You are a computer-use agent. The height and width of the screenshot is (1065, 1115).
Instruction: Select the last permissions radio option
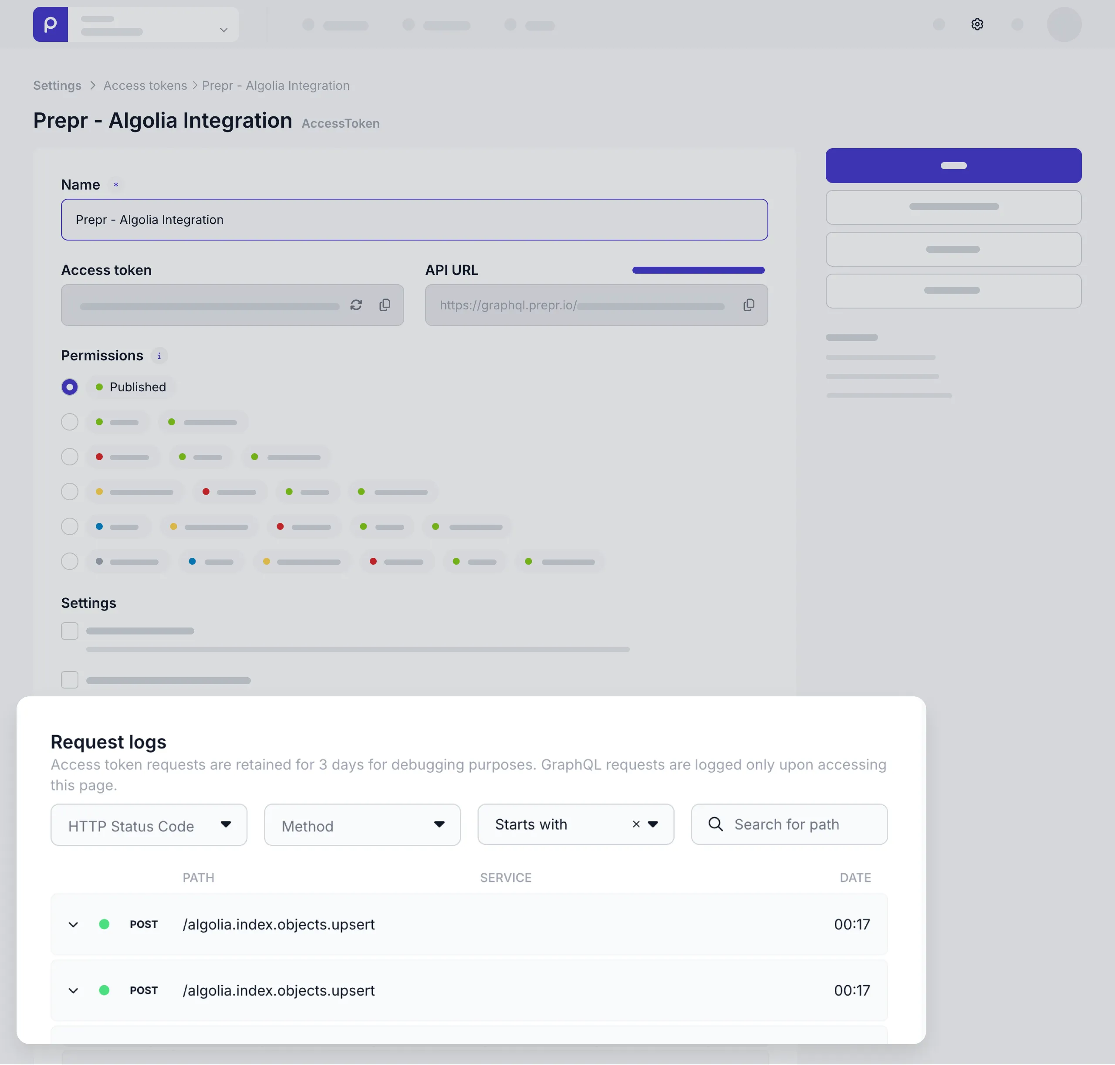69,561
